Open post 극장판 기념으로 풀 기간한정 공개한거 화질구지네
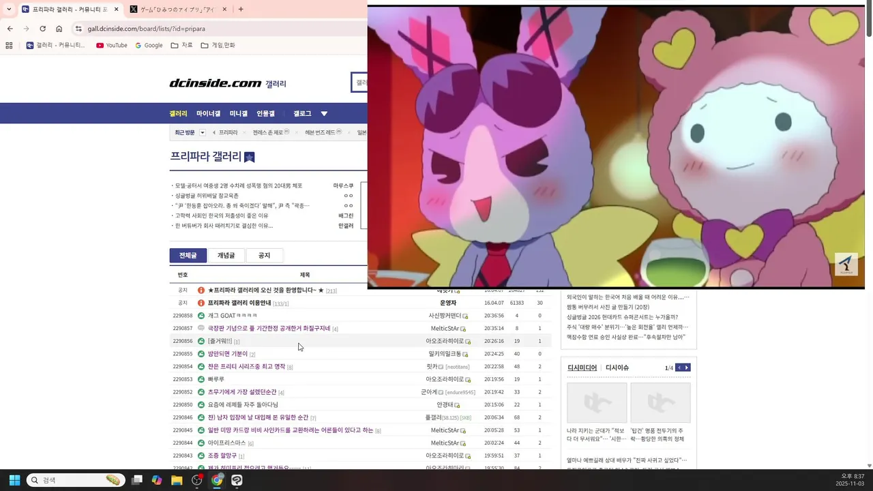 (269, 329)
